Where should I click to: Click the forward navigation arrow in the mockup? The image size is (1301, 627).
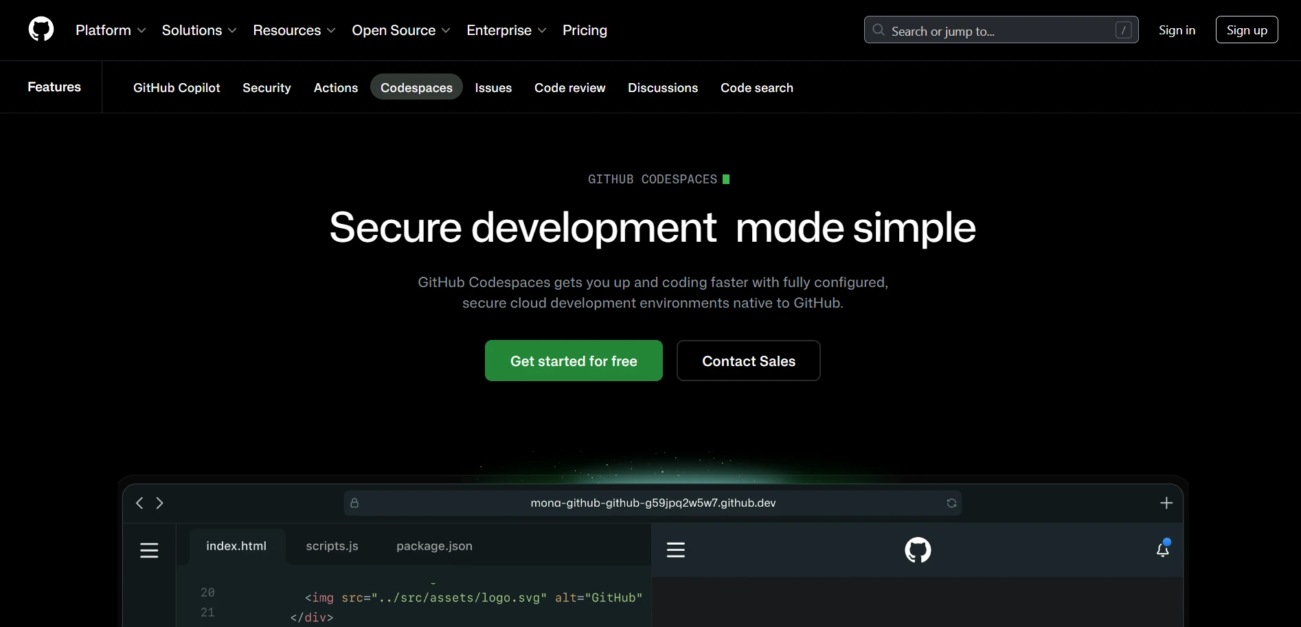point(160,503)
